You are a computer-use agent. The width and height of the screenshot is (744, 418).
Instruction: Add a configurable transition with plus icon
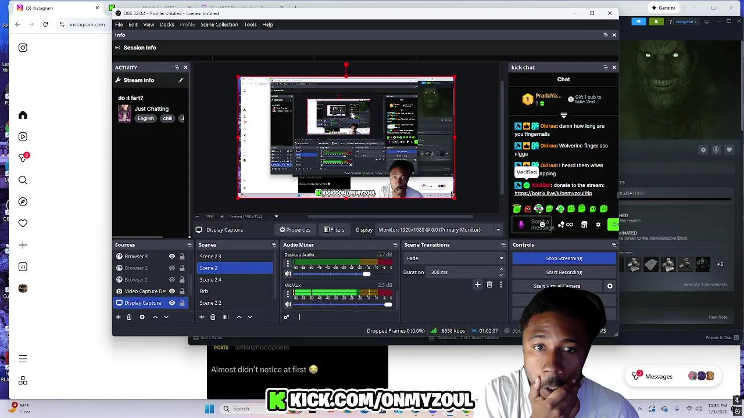[x=478, y=284]
